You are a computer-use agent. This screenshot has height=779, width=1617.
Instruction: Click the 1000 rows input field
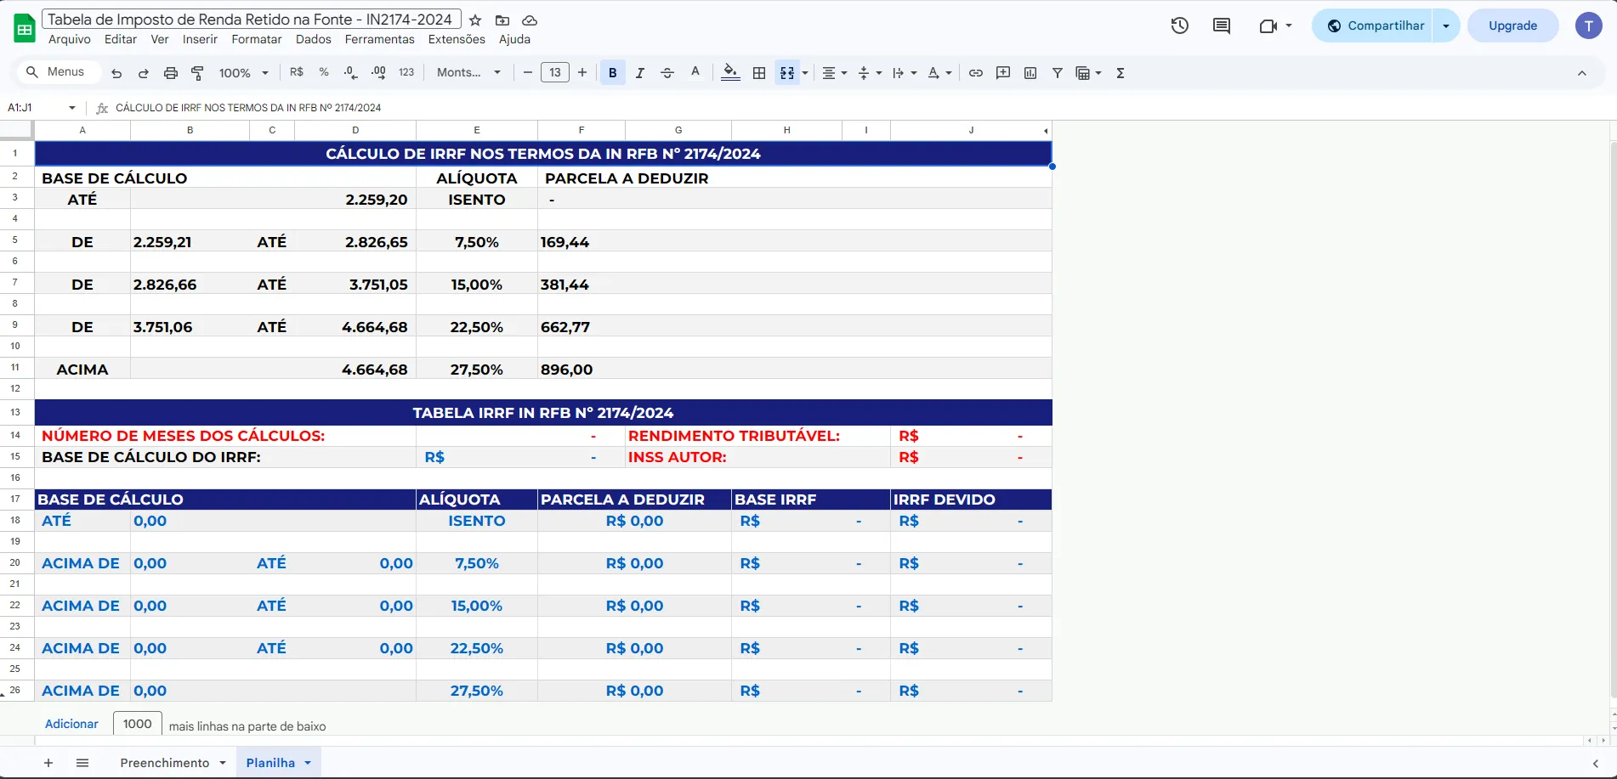[138, 724]
